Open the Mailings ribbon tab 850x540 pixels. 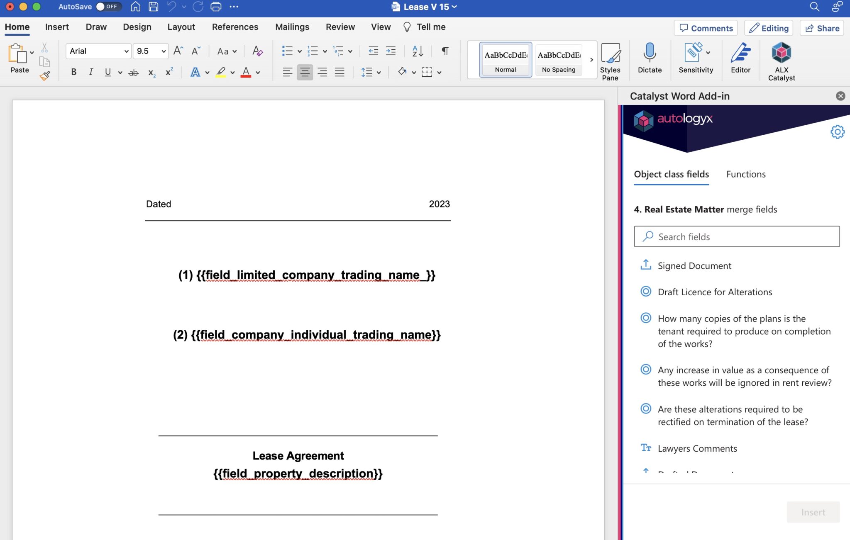[x=292, y=27]
